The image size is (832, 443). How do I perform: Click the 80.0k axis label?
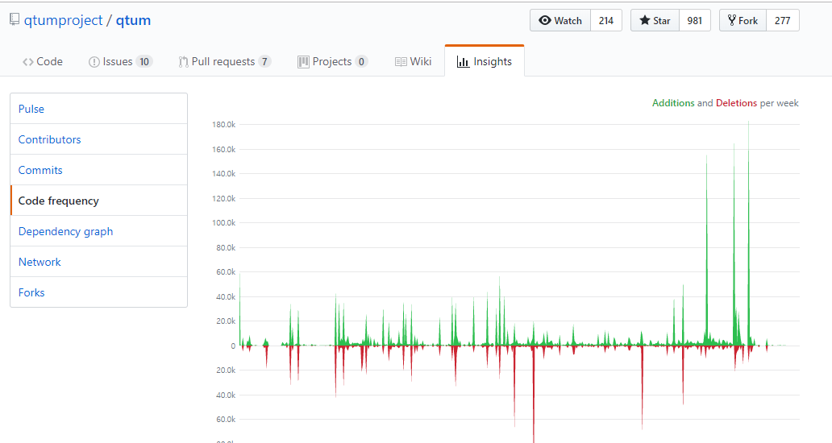coord(226,247)
